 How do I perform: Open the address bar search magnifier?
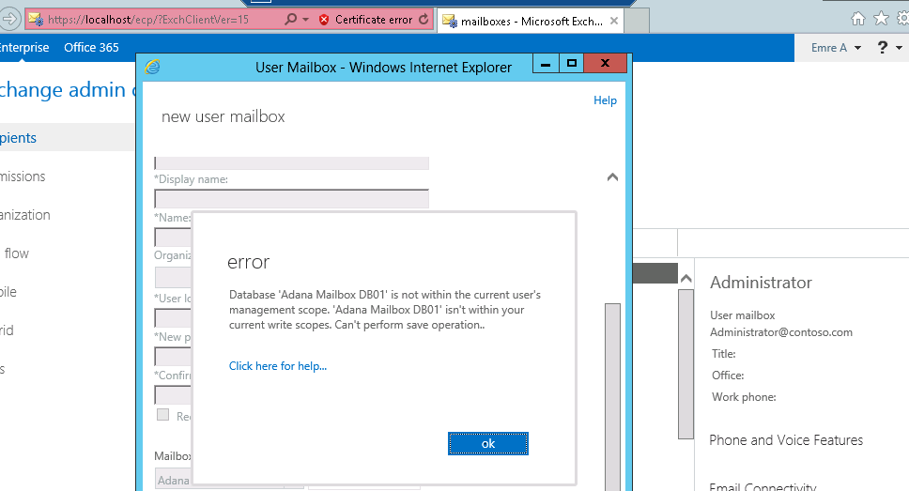click(290, 19)
